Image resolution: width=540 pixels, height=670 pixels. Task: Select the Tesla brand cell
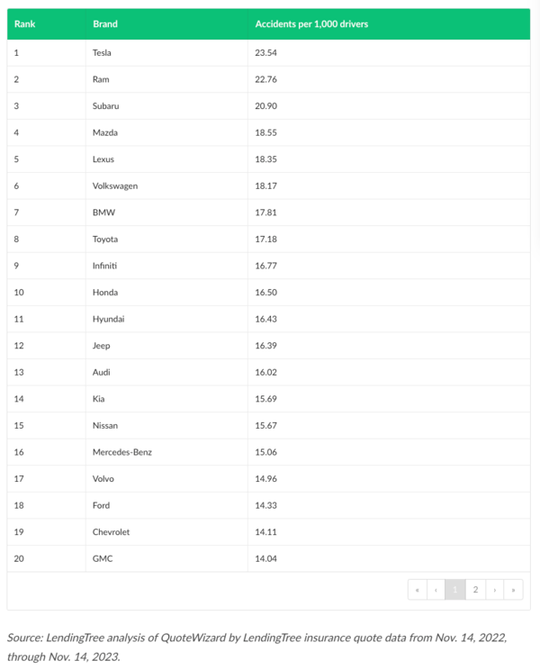point(103,52)
